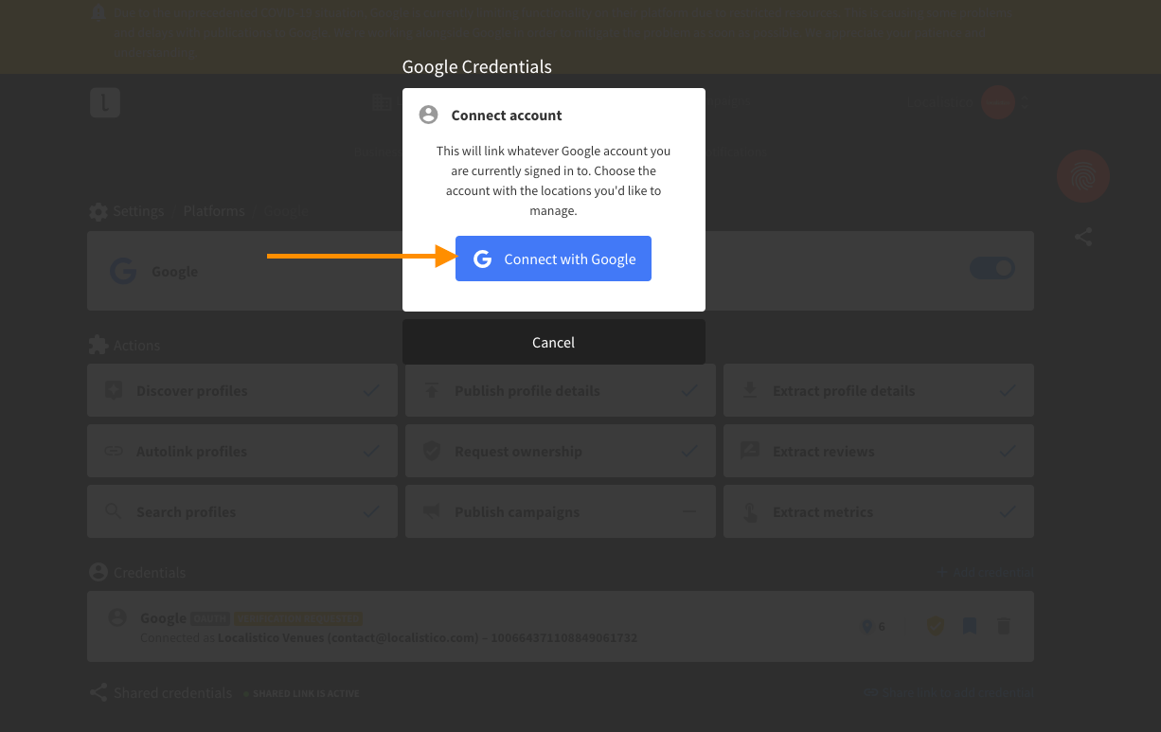Image resolution: width=1161 pixels, height=732 pixels.
Task: Click the Search profiles magnifier icon
Action: tap(114, 511)
